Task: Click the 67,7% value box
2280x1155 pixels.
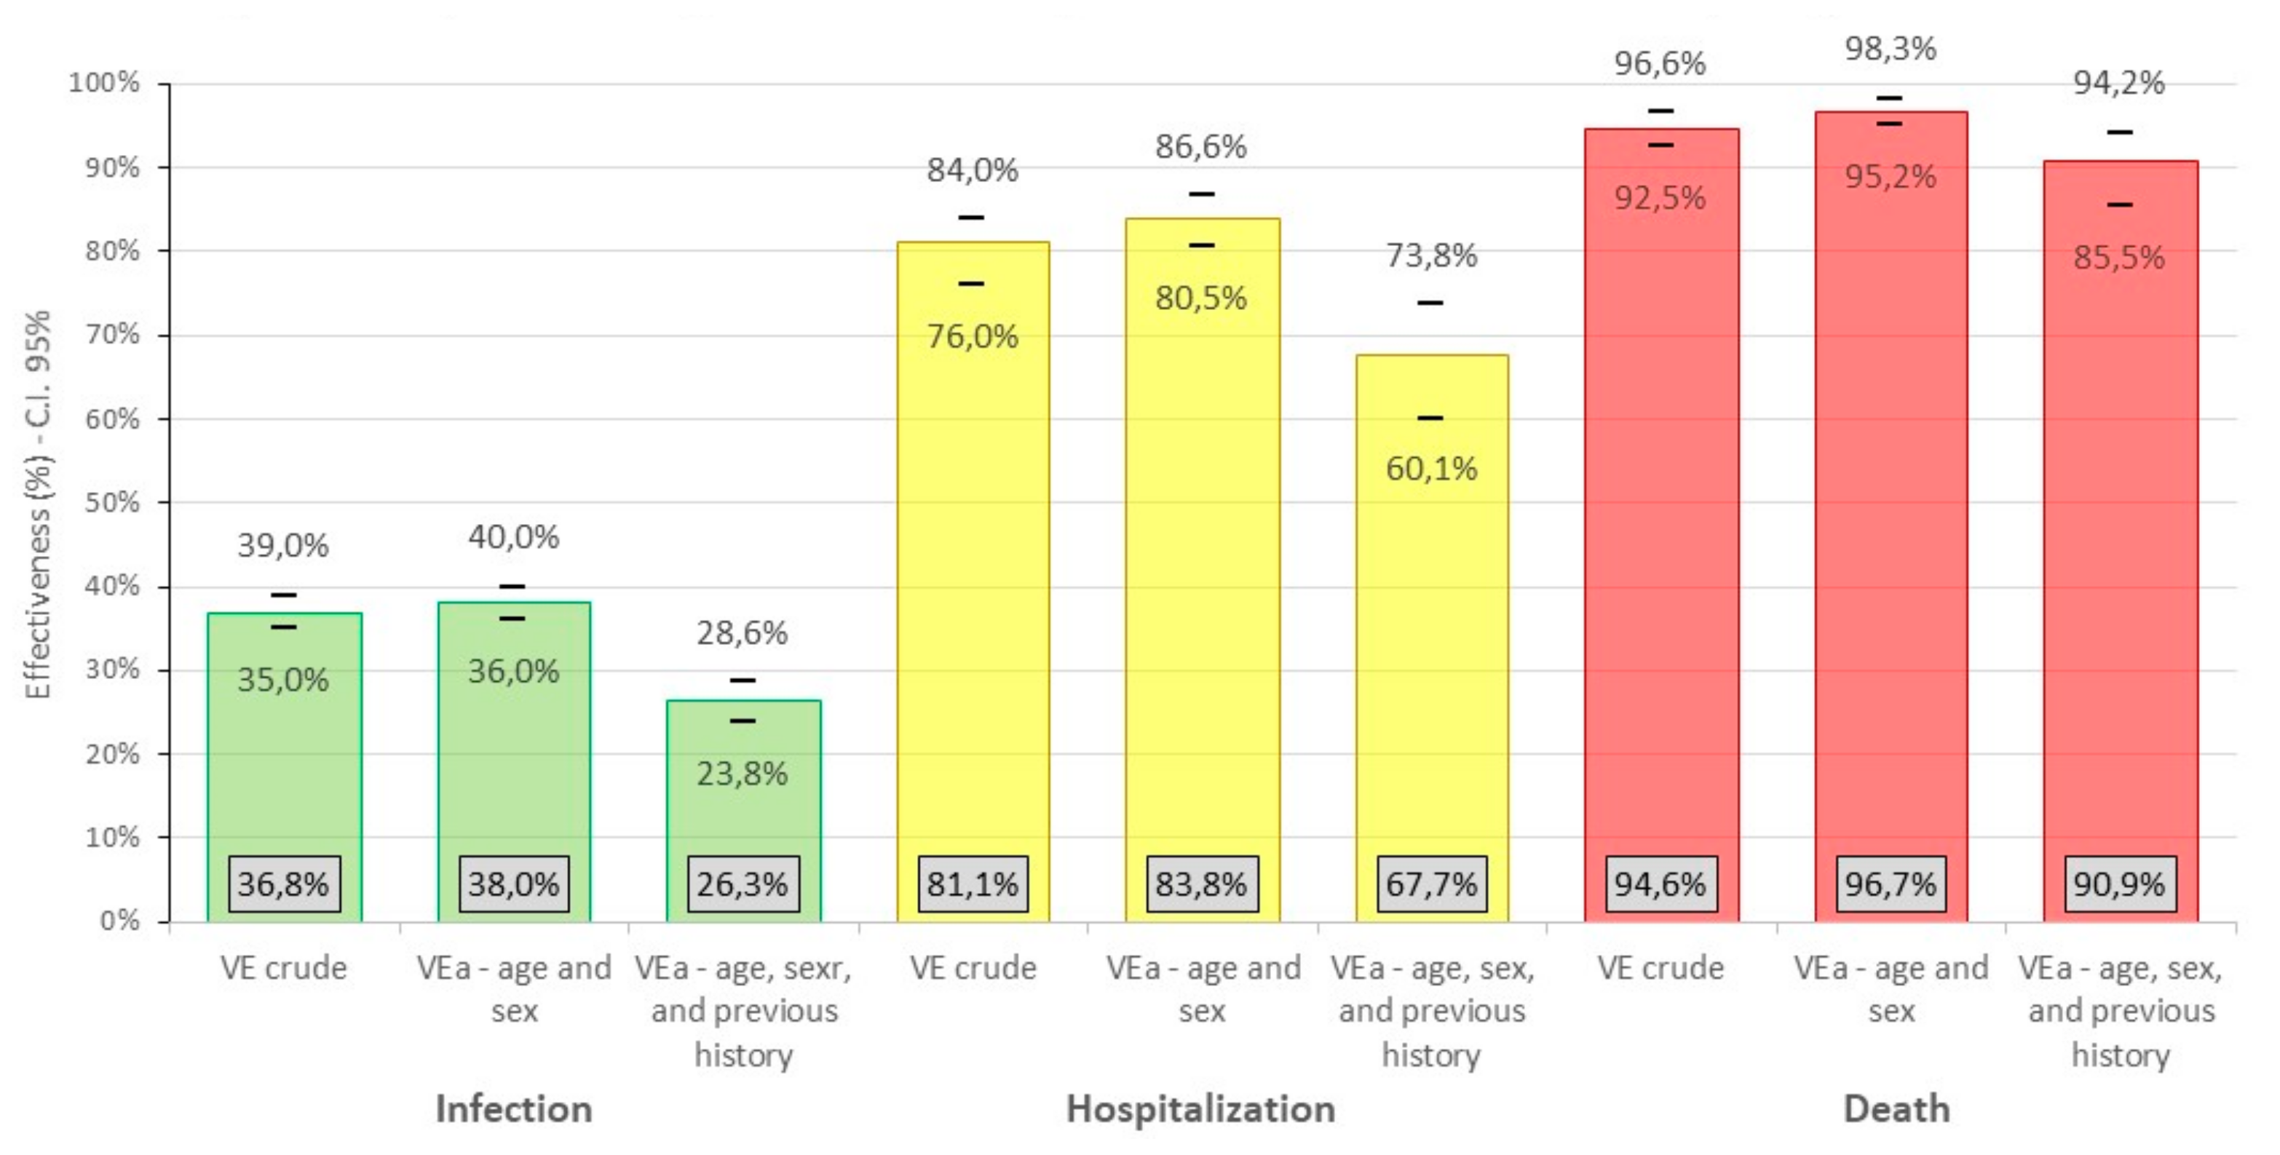Action: tap(1431, 884)
